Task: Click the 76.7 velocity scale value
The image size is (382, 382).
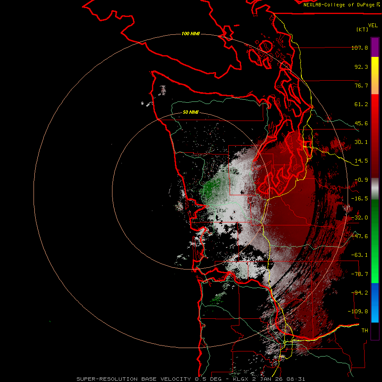Action: click(361, 85)
